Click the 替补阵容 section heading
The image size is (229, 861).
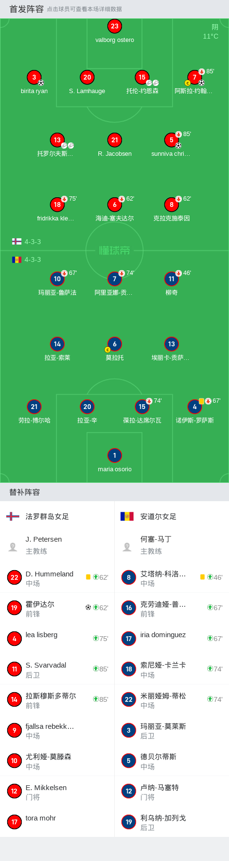point(25,492)
